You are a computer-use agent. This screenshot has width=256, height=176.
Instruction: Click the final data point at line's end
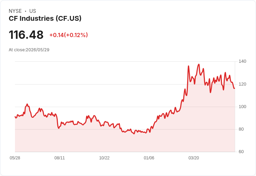(234, 88)
